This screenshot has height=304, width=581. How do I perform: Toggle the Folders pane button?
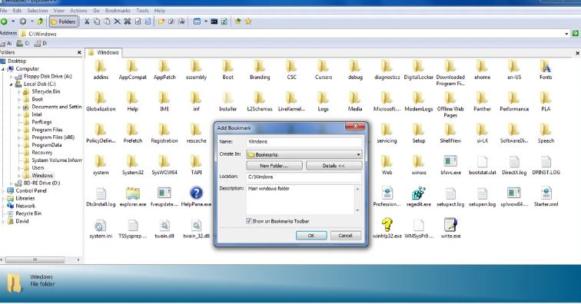point(63,21)
